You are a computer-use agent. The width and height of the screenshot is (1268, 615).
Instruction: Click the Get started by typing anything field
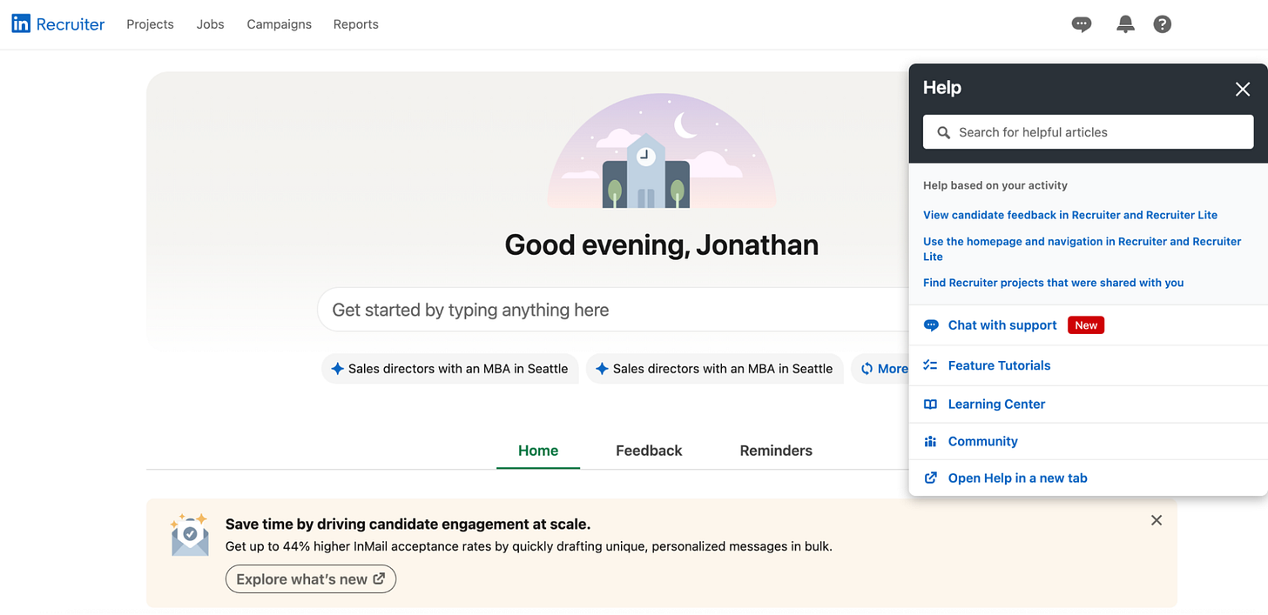point(614,310)
